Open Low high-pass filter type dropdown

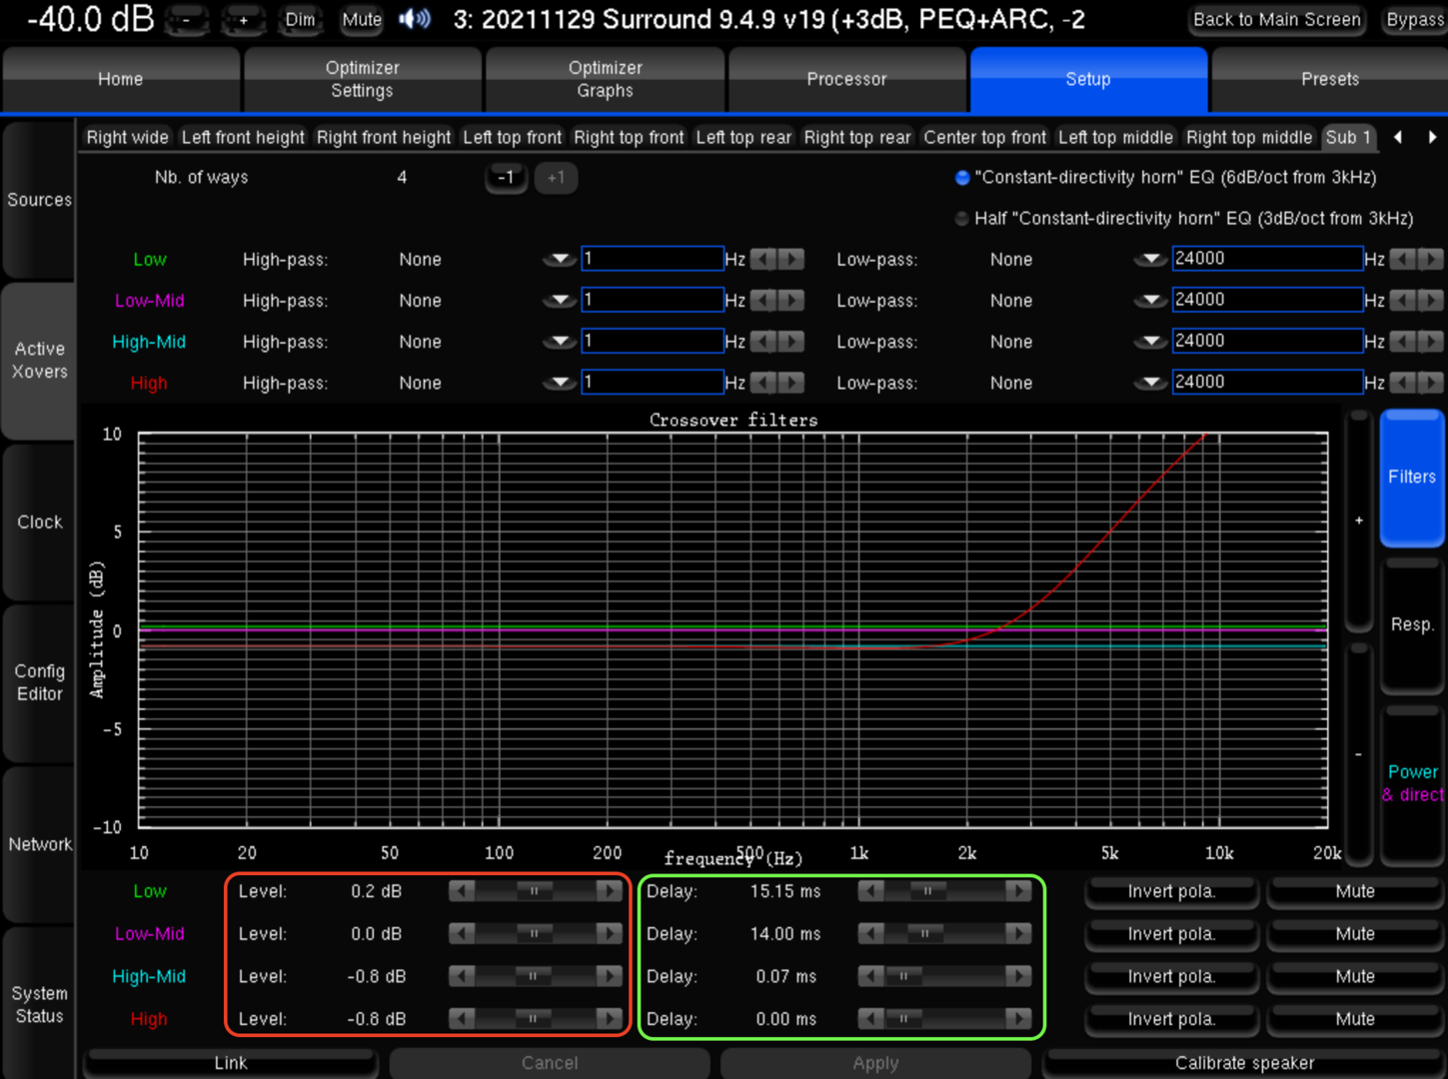click(559, 260)
